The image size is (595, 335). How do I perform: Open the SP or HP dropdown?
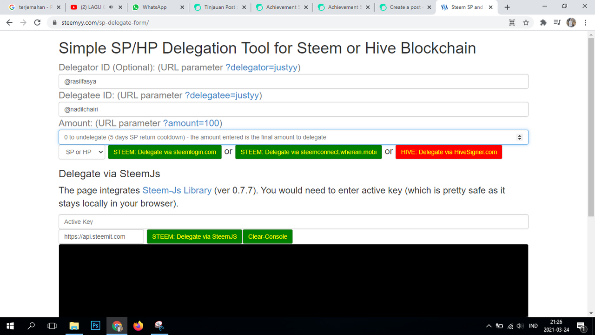pos(82,152)
